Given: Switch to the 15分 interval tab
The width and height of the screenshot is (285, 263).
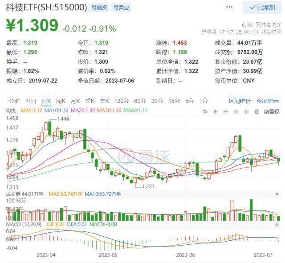Looking at the screenshot, I should [x=174, y=101].
